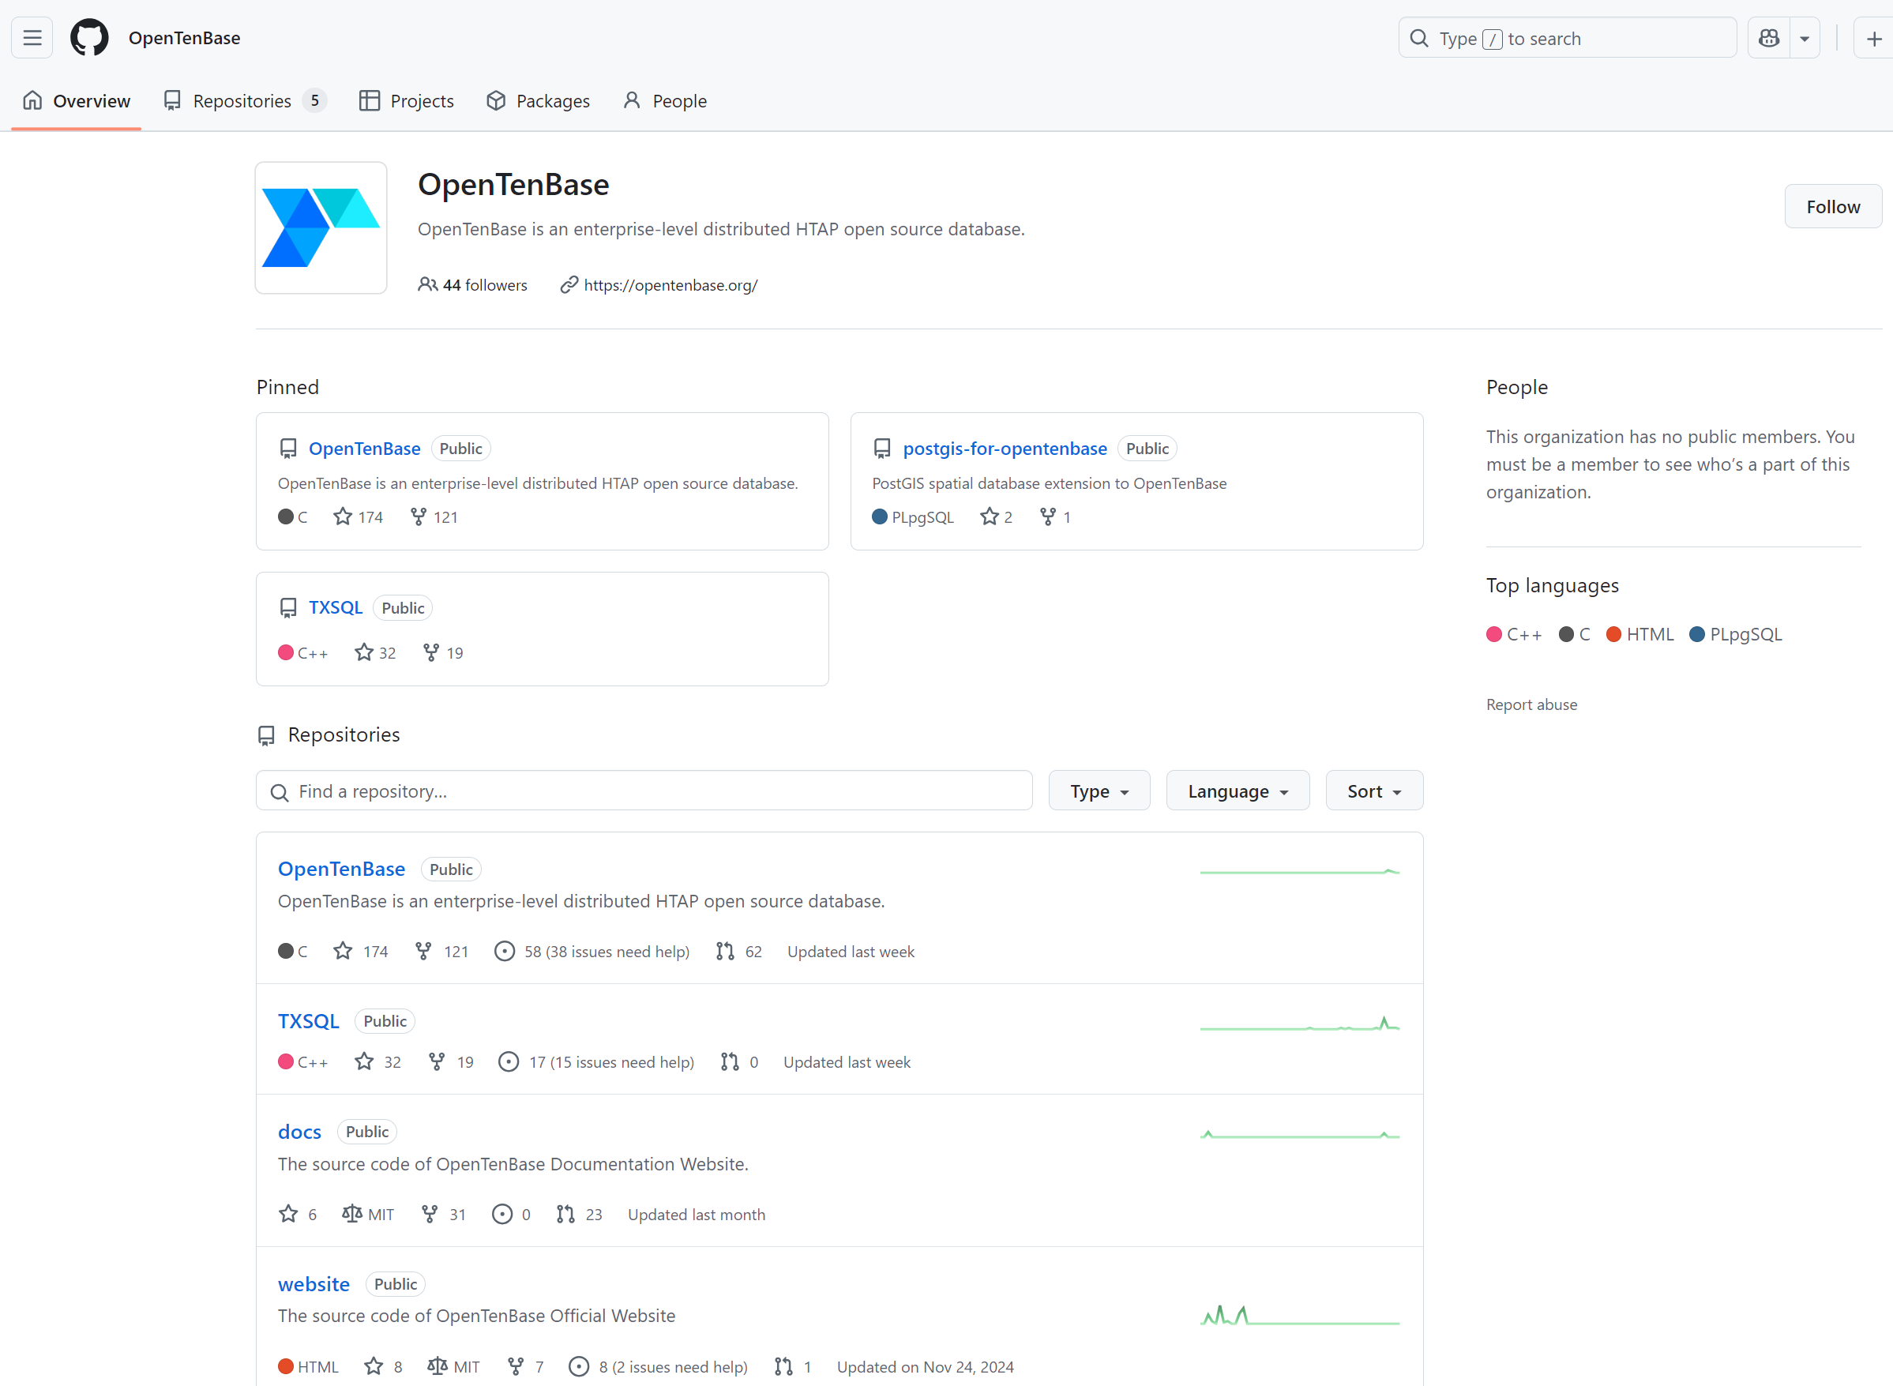View 2 stars on pinned postgis repo

[x=997, y=516]
